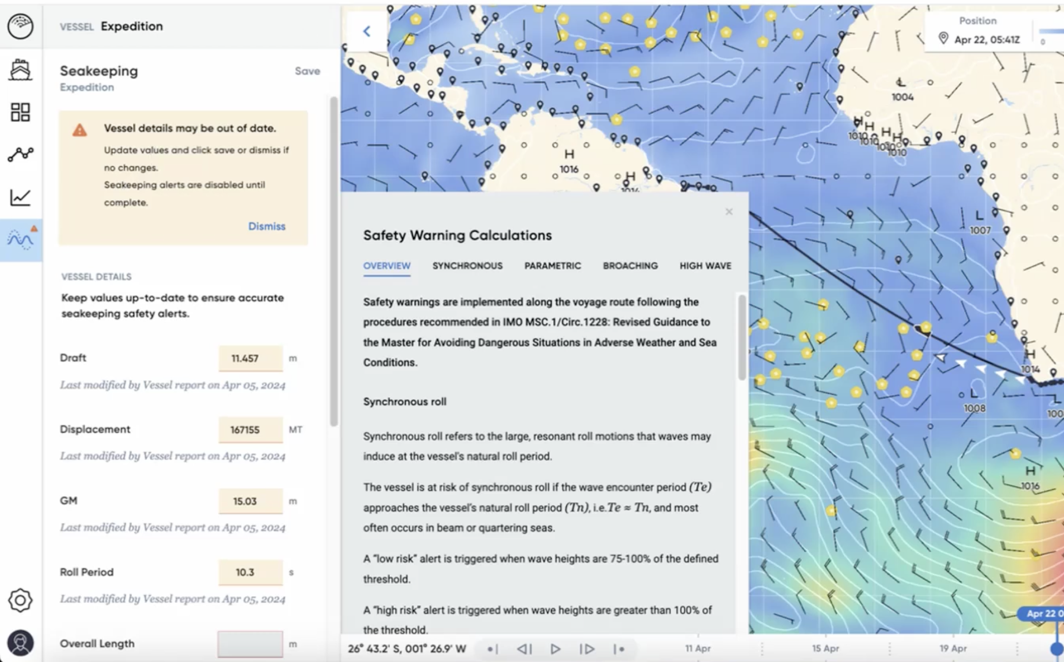Edit the Roll Period value field
The width and height of the screenshot is (1064, 662).
pos(250,572)
